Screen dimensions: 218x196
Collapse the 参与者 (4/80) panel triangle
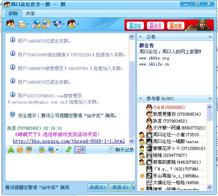coord(140,99)
